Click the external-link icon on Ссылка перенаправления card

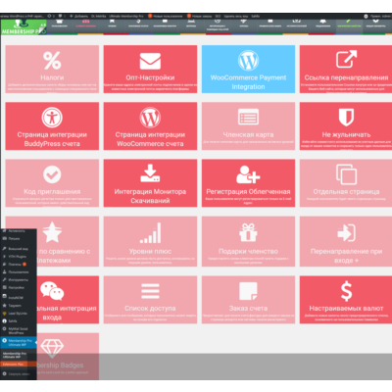coord(346,59)
